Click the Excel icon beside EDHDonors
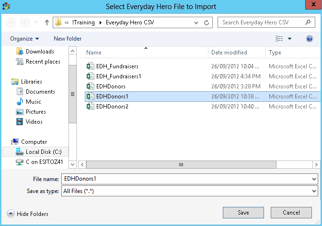The image size is (322, 226). (x=91, y=86)
